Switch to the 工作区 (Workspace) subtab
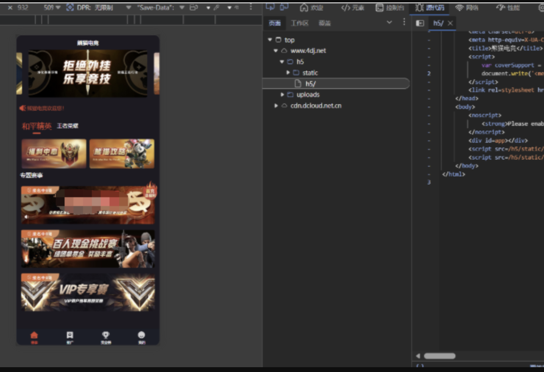Image resolution: width=544 pixels, height=372 pixels. click(300, 23)
